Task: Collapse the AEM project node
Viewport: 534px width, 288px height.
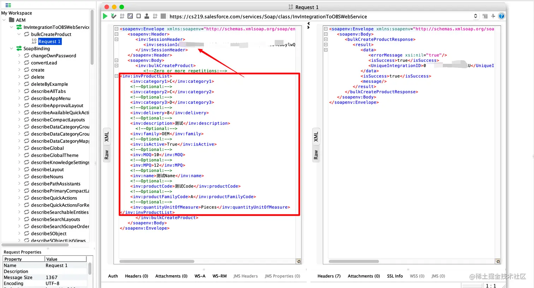Action: pos(4,20)
